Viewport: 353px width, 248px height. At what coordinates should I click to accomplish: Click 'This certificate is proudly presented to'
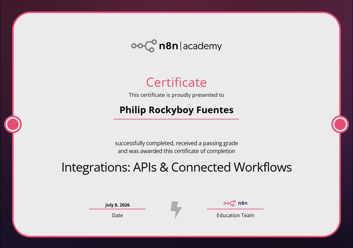pos(176,95)
